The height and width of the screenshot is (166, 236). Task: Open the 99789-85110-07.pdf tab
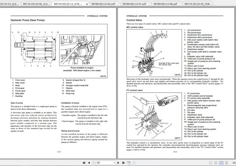(134, 4)
